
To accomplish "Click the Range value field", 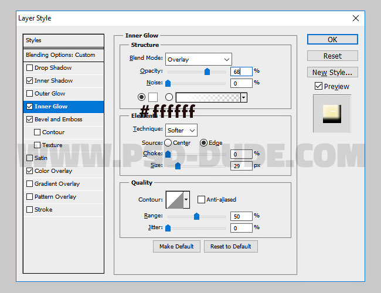I will [x=241, y=216].
